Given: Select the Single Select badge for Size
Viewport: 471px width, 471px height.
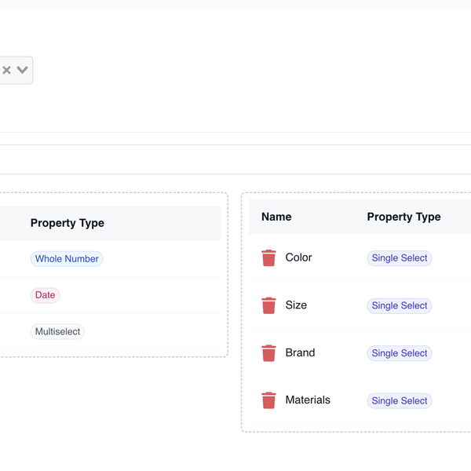Looking at the screenshot, I should coord(399,305).
